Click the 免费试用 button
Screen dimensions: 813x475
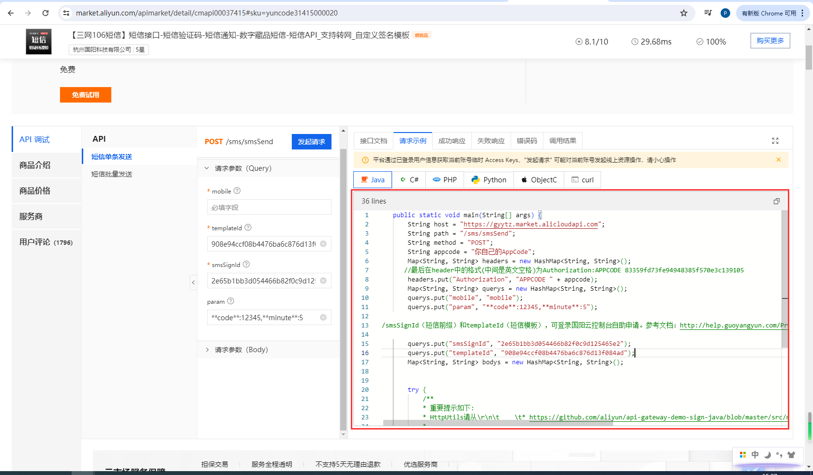[x=86, y=95]
